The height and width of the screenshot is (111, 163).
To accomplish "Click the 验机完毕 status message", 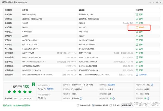I will click(x=17, y=106).
